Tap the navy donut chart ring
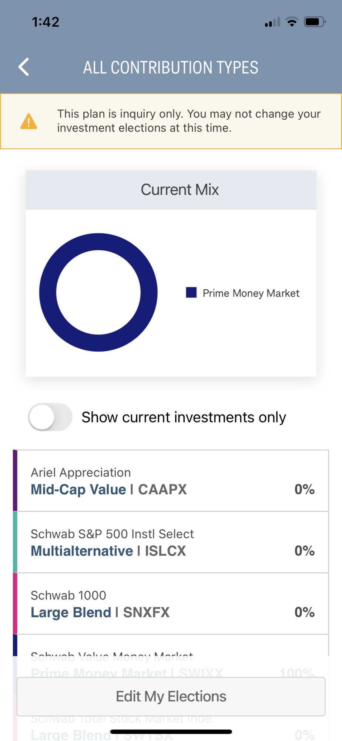This screenshot has height=741, width=342. pyautogui.click(x=48, y=293)
